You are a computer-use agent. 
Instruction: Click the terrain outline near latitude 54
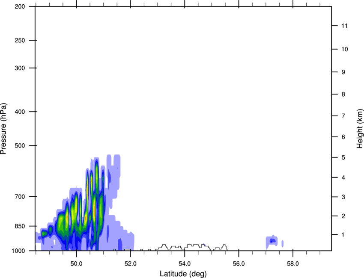[x=191, y=247]
